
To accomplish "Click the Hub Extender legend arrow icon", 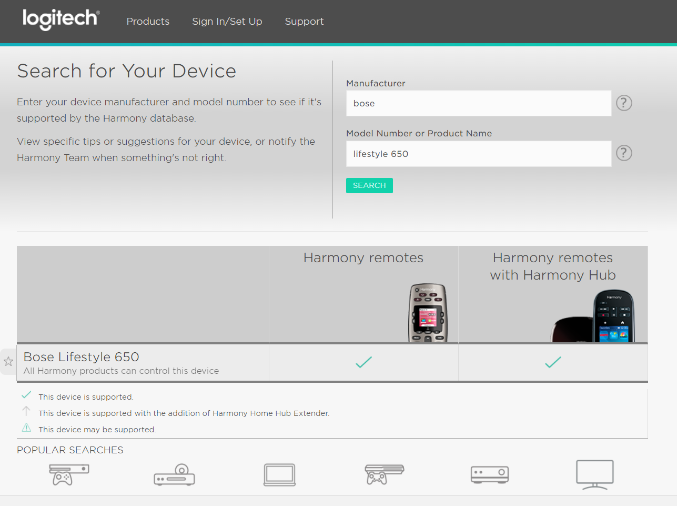I will point(26,411).
